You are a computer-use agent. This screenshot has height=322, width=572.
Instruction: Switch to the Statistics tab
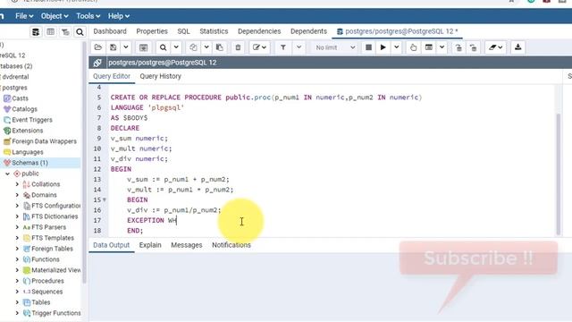[214, 31]
